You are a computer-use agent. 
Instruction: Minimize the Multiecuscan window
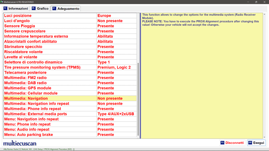(248, 2)
